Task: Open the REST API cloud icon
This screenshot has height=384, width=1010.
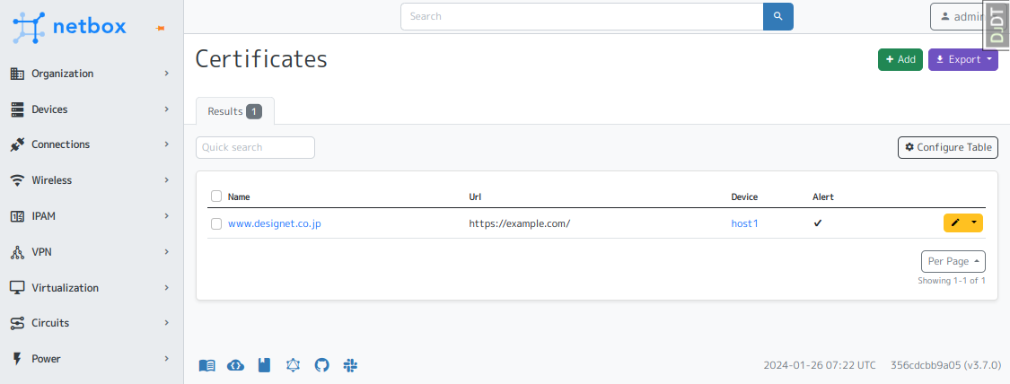Action: (235, 365)
